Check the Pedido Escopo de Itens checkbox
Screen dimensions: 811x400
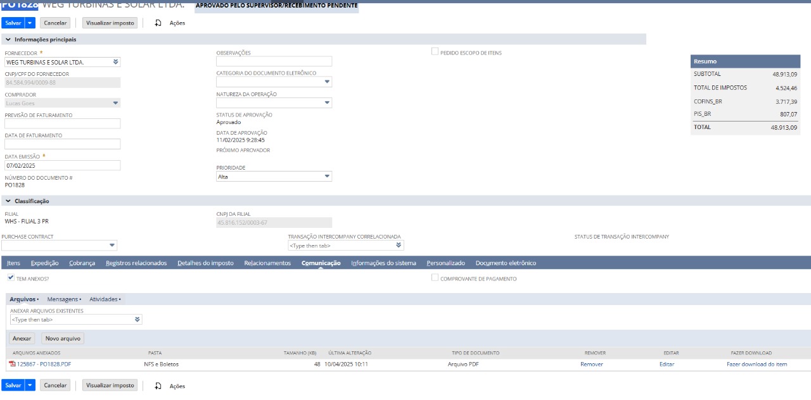click(435, 52)
